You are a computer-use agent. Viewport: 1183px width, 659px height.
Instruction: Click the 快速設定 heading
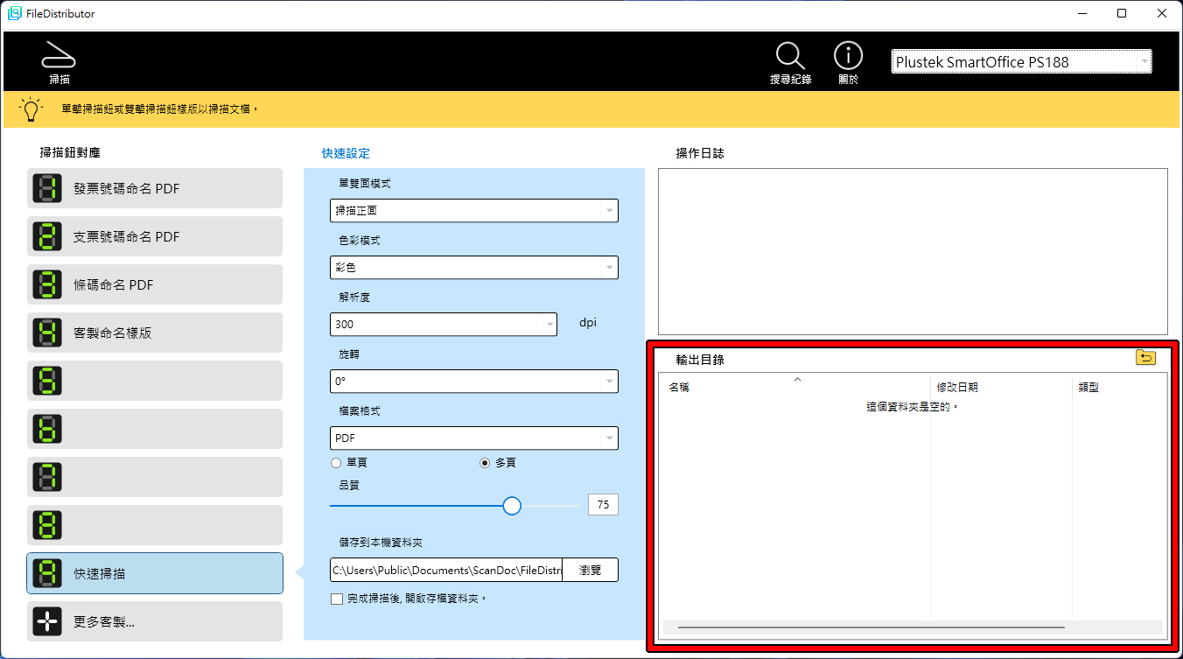(x=346, y=153)
